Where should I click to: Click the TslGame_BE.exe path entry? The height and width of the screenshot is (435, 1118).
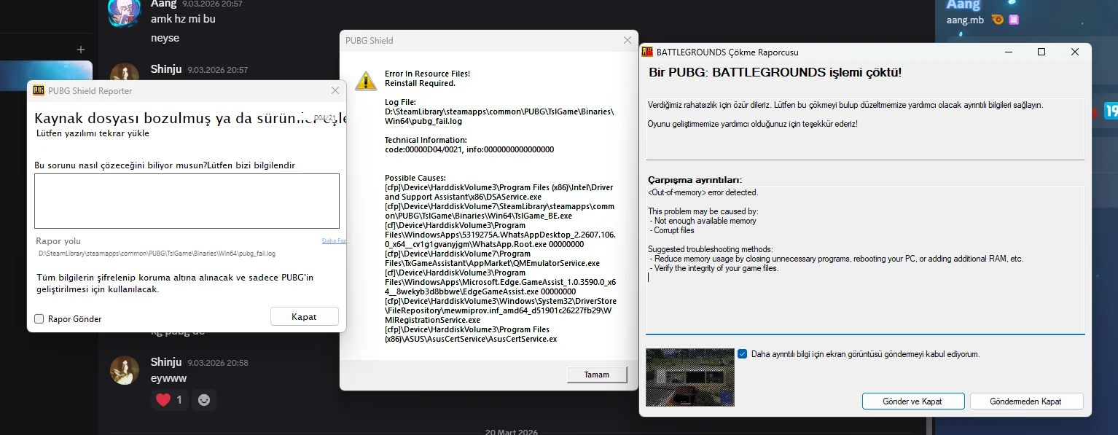point(500,211)
